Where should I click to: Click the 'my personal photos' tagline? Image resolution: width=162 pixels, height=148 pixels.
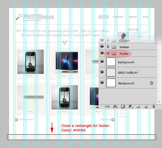coord(32,20)
